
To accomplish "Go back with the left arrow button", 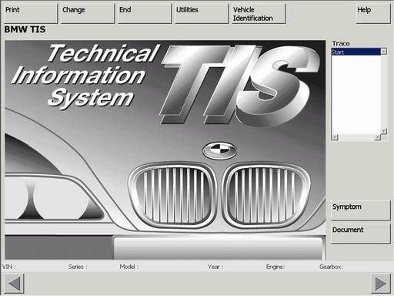I will tap(14, 284).
